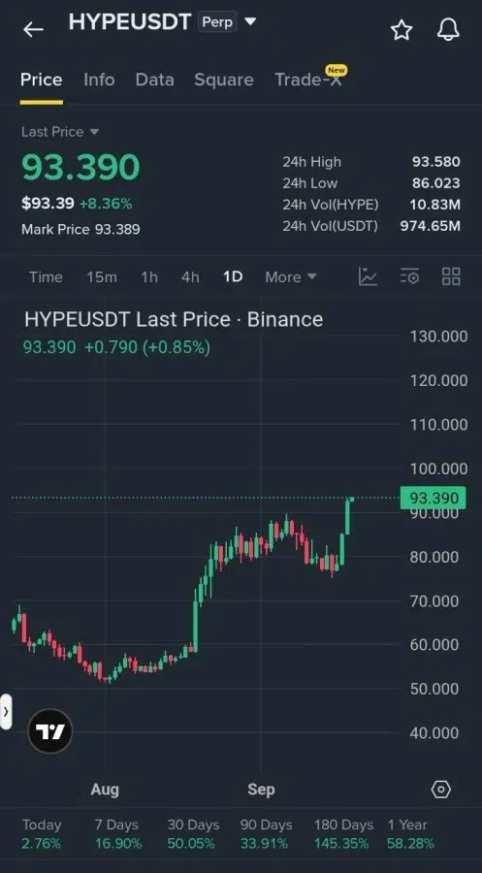
Task: Click the 24h Vol(HYPE) value 10.83M
Action: pos(434,205)
